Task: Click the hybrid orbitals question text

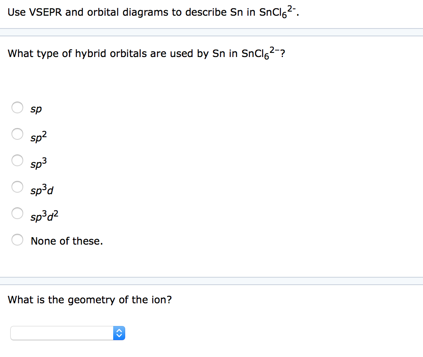Action: pos(146,53)
